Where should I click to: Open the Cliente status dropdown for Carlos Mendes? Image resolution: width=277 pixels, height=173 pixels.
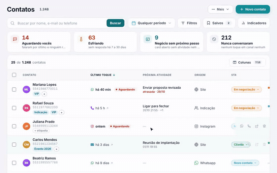[x=241, y=145]
